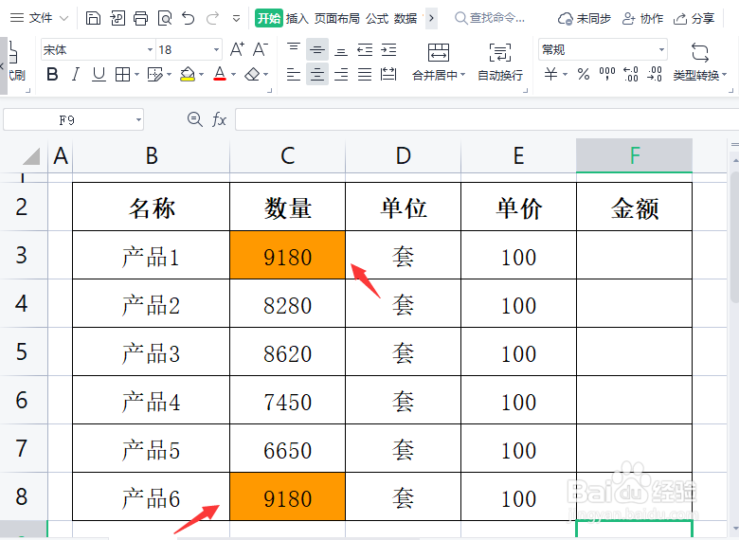
Task: Open font color dropdown arrow
Action: point(233,75)
